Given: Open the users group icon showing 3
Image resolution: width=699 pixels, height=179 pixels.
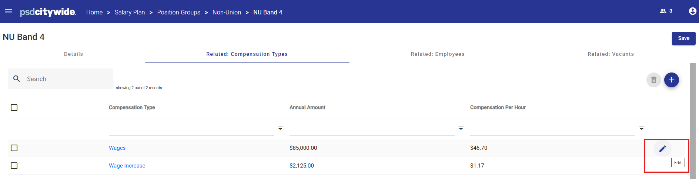Looking at the screenshot, I should 666,11.
